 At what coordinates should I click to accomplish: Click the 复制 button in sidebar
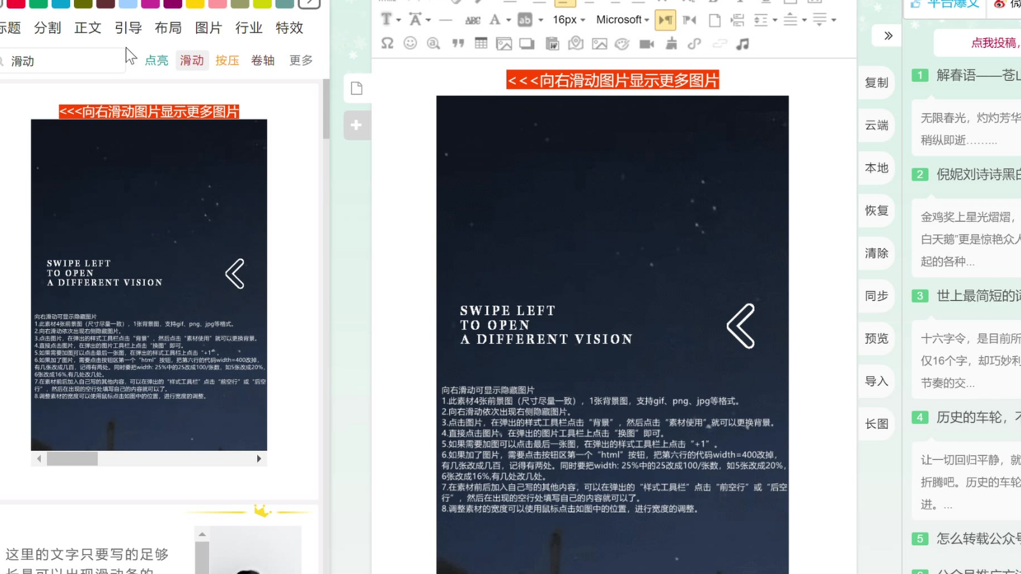[876, 83]
